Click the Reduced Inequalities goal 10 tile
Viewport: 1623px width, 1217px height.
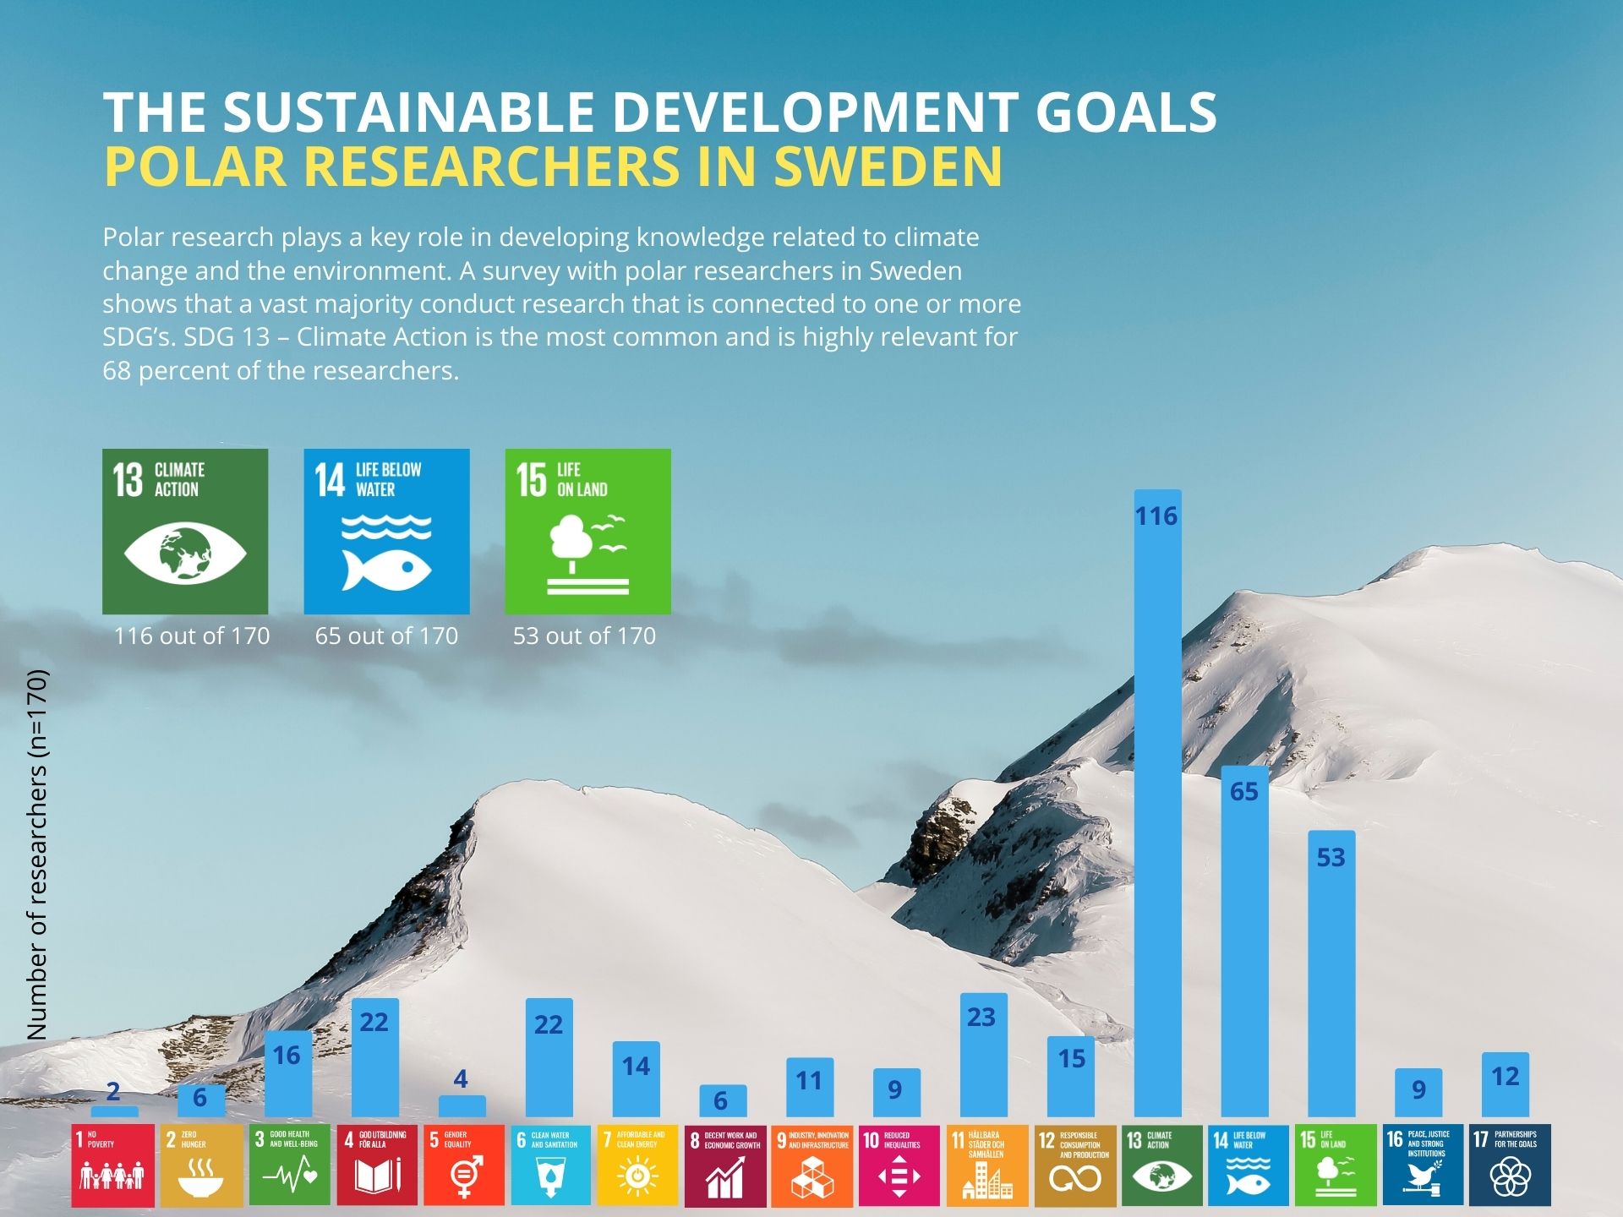tap(899, 1165)
